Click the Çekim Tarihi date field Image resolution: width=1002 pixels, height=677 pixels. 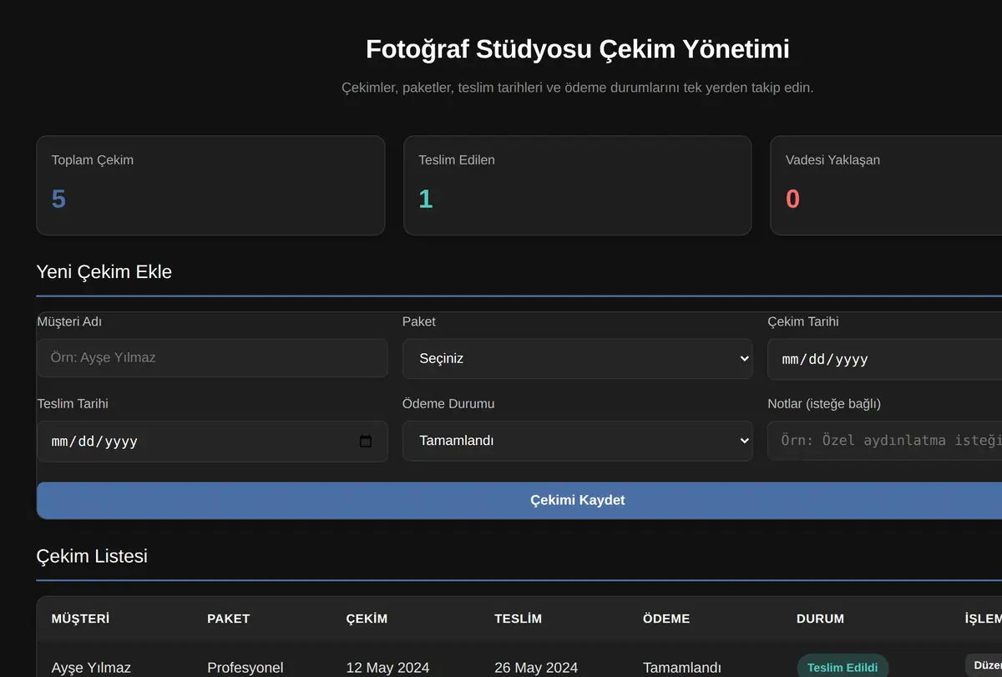point(885,359)
